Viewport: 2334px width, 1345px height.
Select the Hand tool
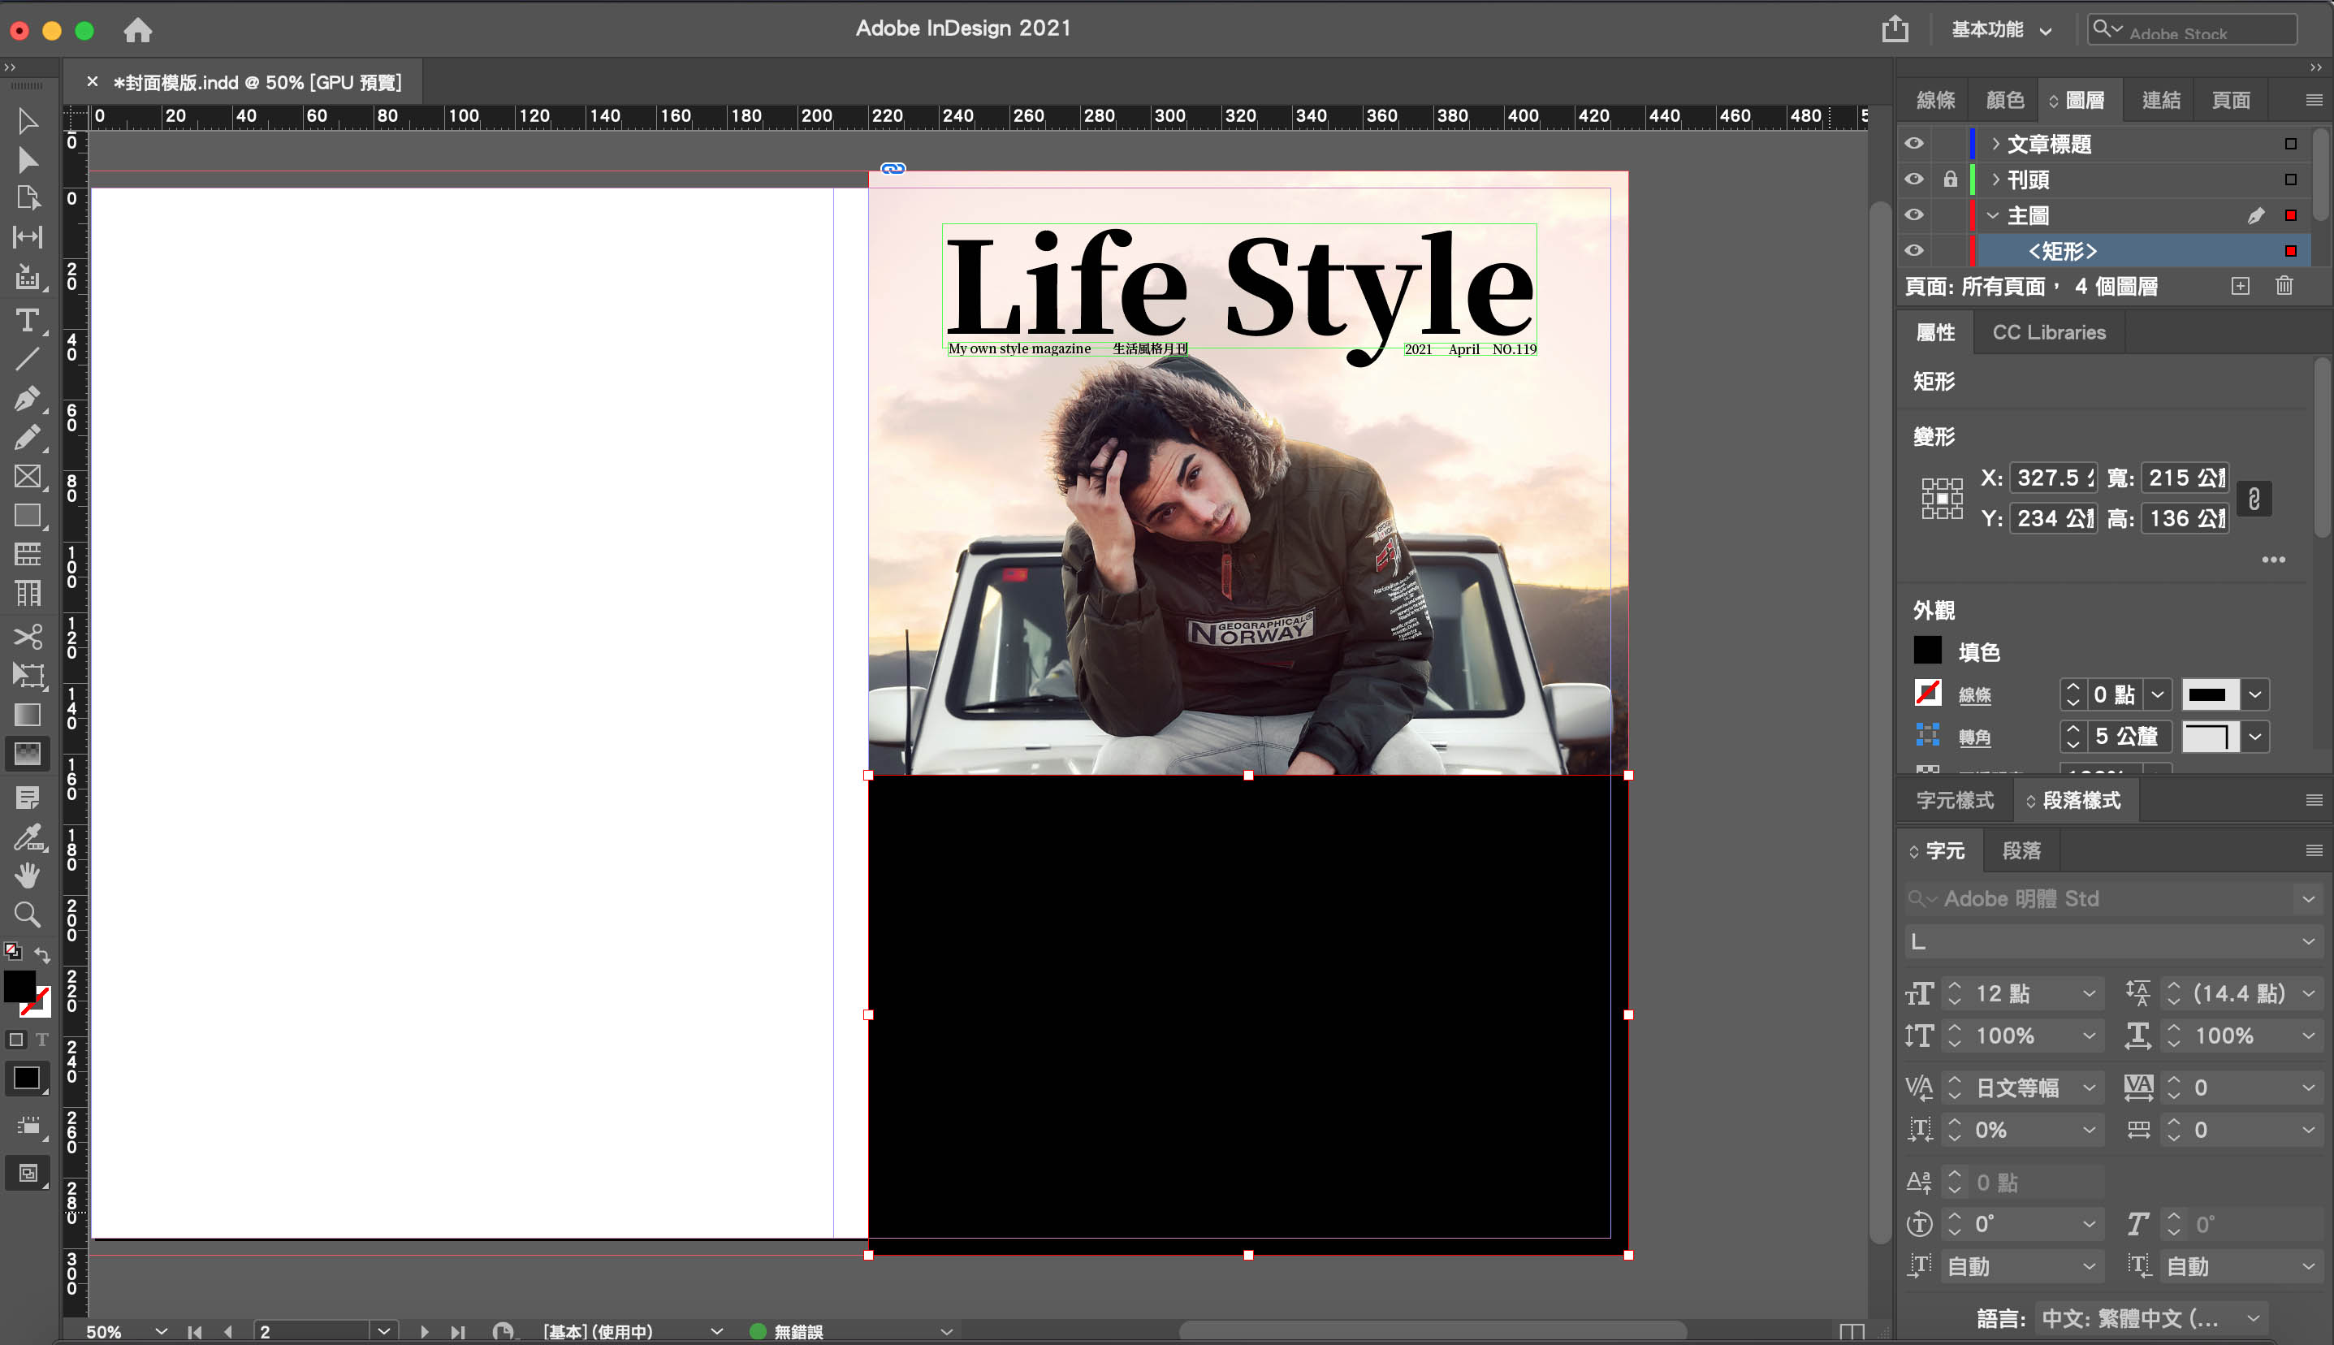(x=28, y=875)
